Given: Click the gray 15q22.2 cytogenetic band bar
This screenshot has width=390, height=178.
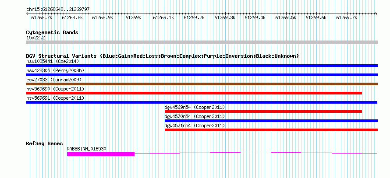Looking at the screenshot, I should pyautogui.click(x=202, y=42).
